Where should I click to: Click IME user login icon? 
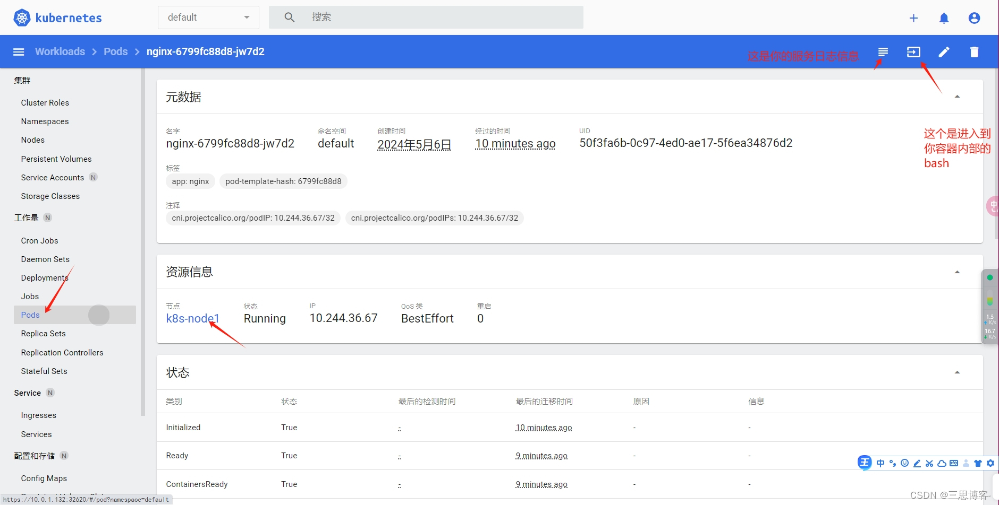(x=966, y=463)
